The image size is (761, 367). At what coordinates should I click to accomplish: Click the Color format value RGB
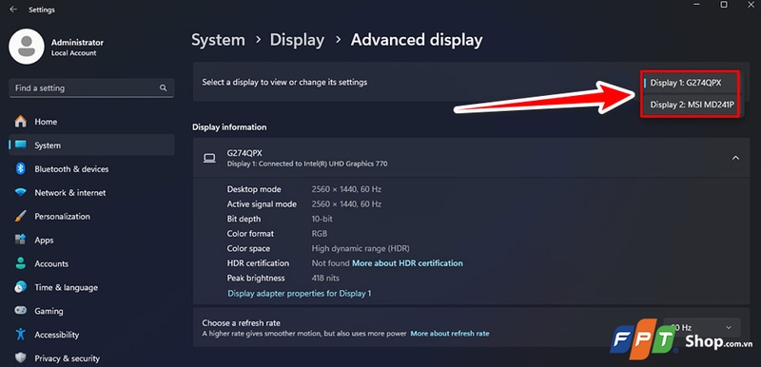320,234
